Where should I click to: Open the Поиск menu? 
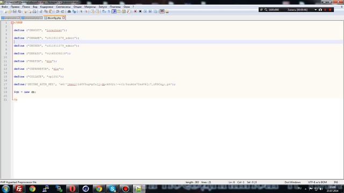click(26, 7)
